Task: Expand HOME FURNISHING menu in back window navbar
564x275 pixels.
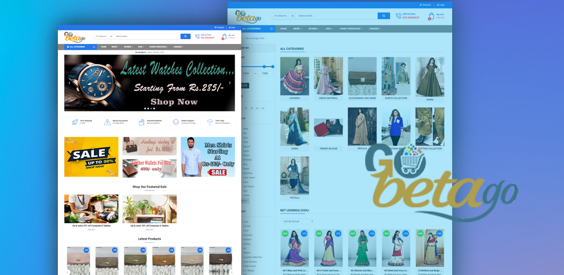Action: [351, 29]
